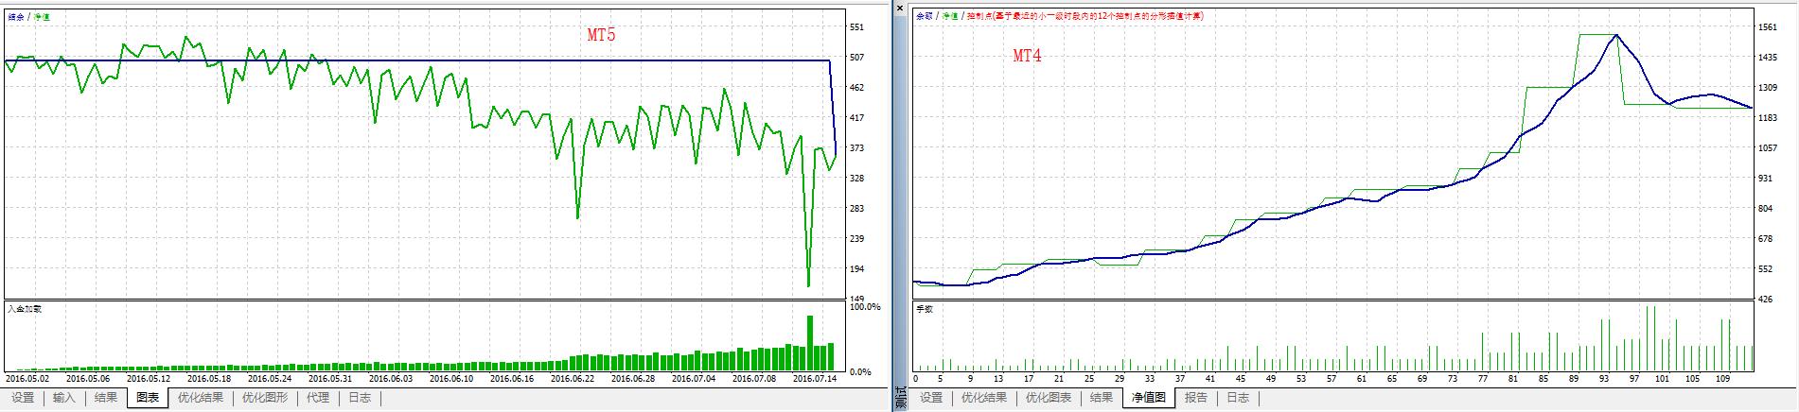Select the active 净值图 tab
The width and height of the screenshot is (1799, 412).
tap(1149, 398)
